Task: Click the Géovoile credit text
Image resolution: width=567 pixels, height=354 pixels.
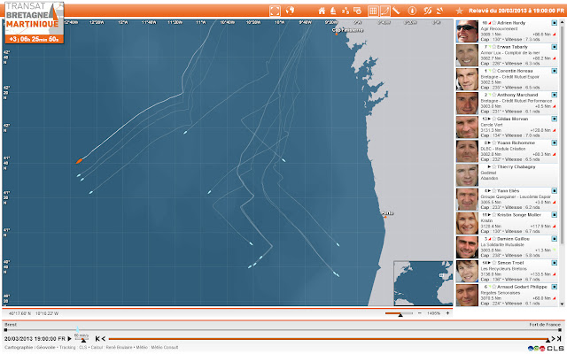Action: coord(45,348)
